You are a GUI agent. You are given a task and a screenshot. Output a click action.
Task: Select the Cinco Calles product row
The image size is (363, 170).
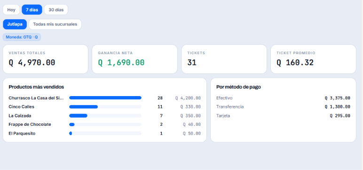click(x=105, y=107)
